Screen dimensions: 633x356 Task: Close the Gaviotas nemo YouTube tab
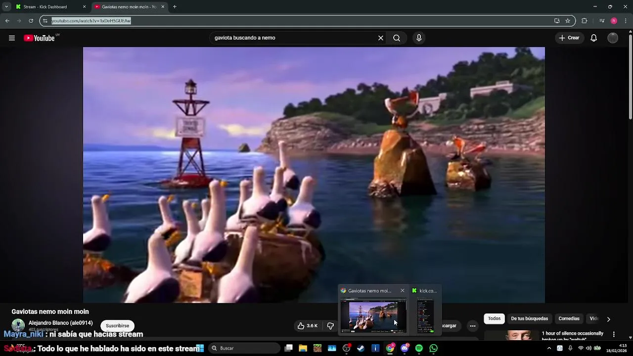pos(163,7)
